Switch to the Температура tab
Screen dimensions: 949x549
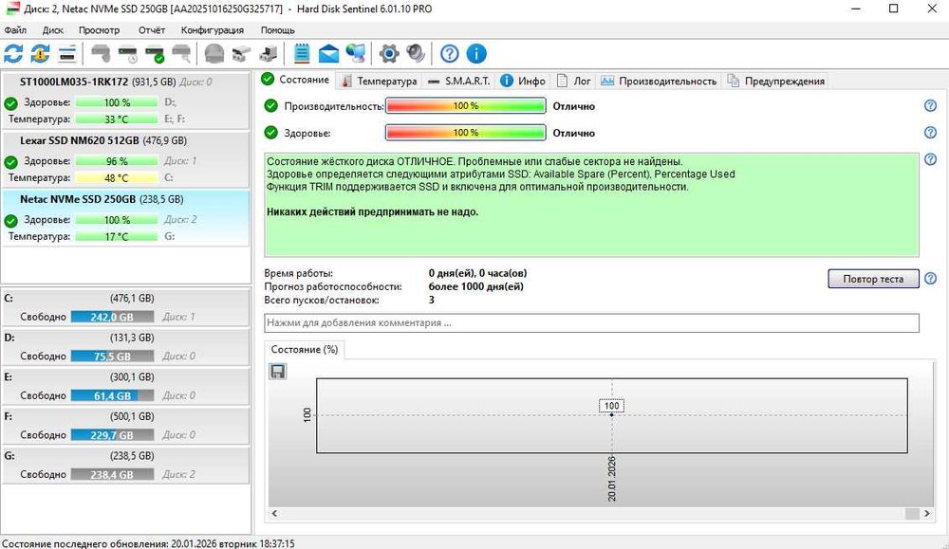379,81
